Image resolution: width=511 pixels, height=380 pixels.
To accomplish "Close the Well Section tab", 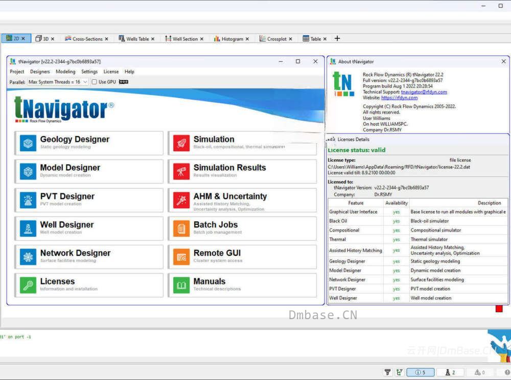I will pos(202,39).
